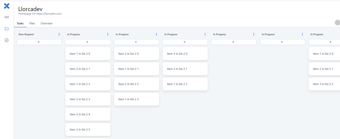Click plus button in the rightmost In Progress column
The width and height of the screenshot is (340, 139).
[x=324, y=42]
